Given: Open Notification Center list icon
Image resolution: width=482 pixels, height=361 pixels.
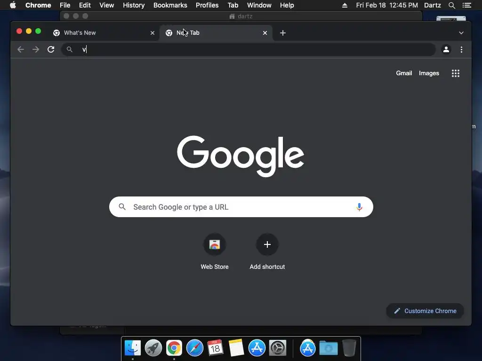Looking at the screenshot, I should tap(466, 5).
